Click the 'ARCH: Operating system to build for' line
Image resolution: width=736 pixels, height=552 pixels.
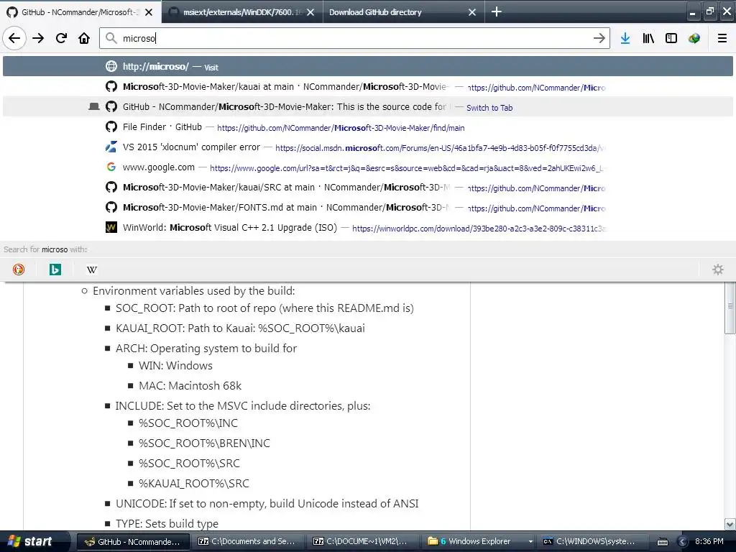[206, 349]
